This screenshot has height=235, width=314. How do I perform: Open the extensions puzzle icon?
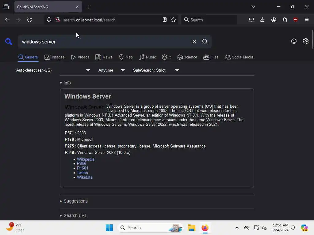(285, 20)
